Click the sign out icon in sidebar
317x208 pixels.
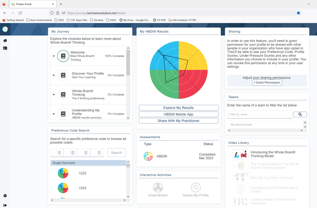tap(5, 205)
